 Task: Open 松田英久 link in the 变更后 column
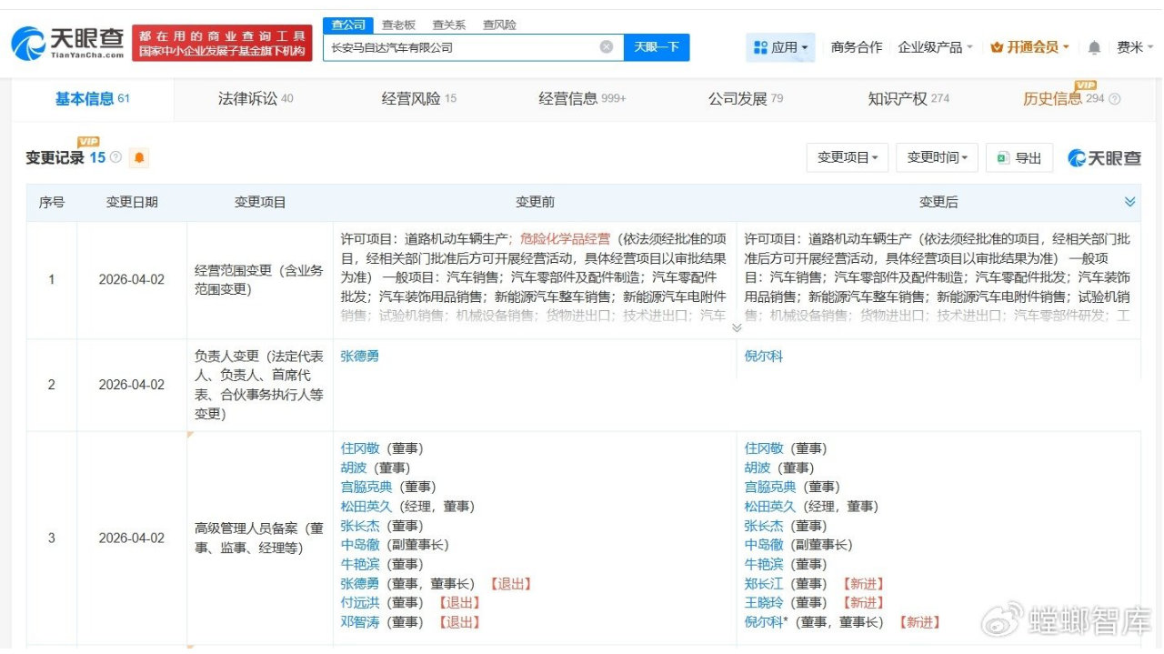769,506
